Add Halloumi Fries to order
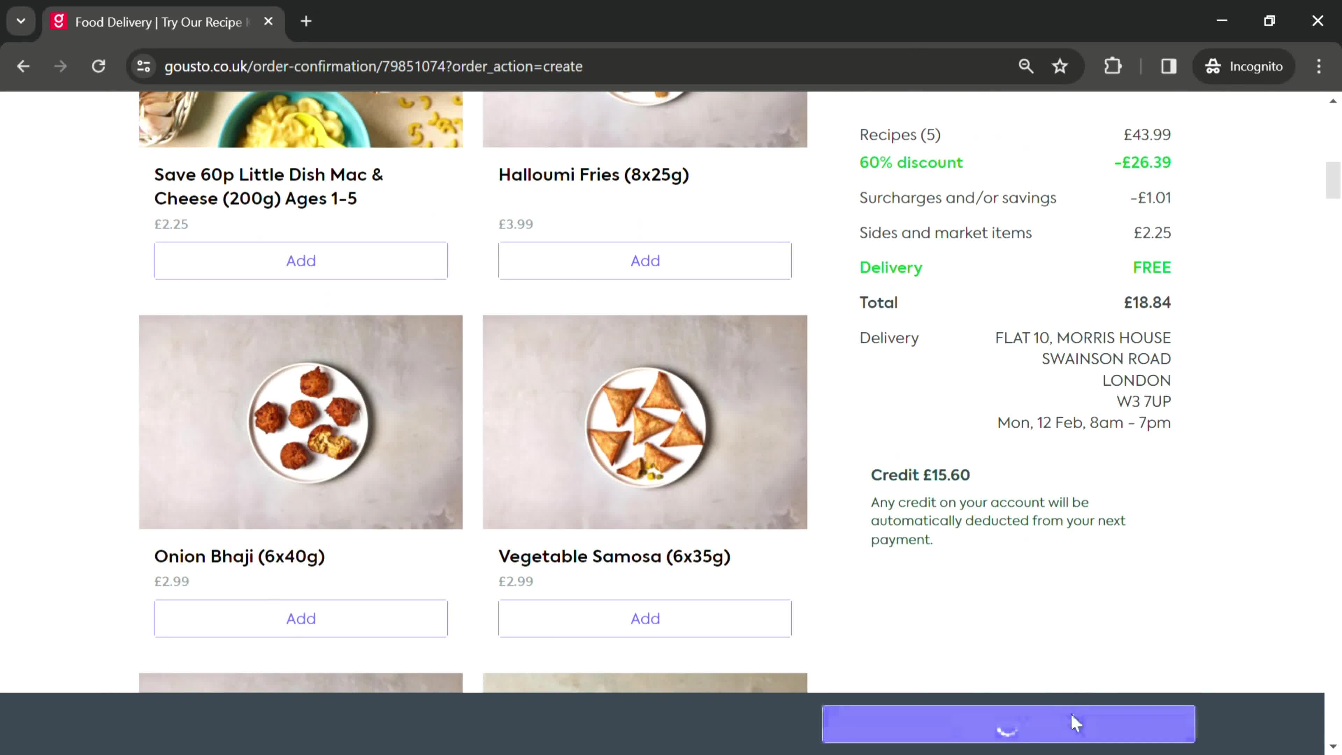The image size is (1342, 755). pyautogui.click(x=644, y=260)
